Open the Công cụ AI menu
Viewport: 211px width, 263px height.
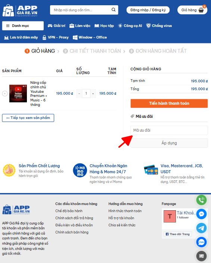click(130, 26)
